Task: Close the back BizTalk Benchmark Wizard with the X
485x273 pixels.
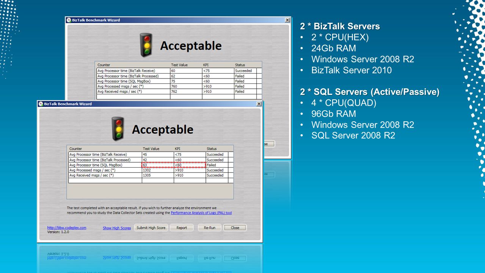Action: 287,20
